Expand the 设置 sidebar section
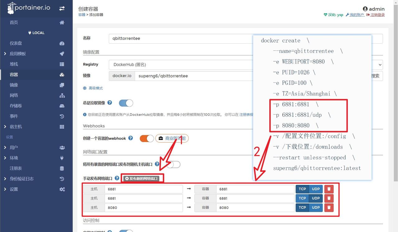The image size is (398, 232). (5, 189)
